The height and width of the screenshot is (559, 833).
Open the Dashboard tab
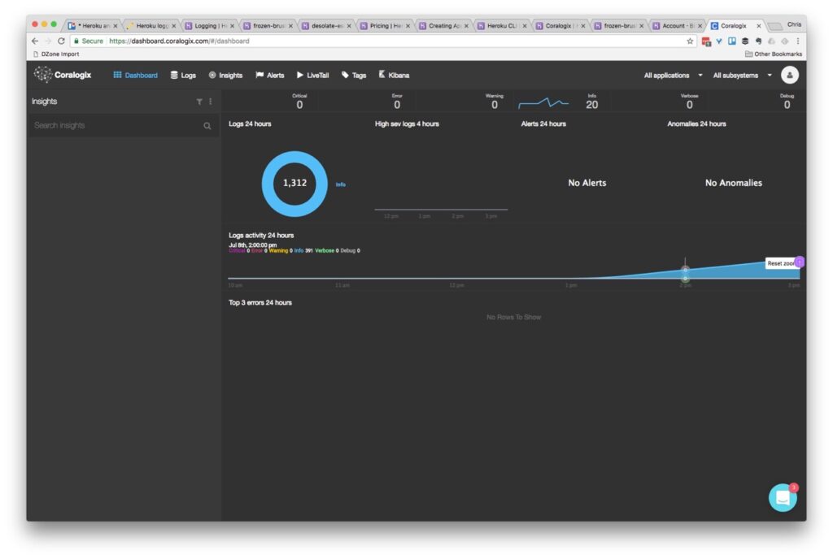pyautogui.click(x=136, y=76)
